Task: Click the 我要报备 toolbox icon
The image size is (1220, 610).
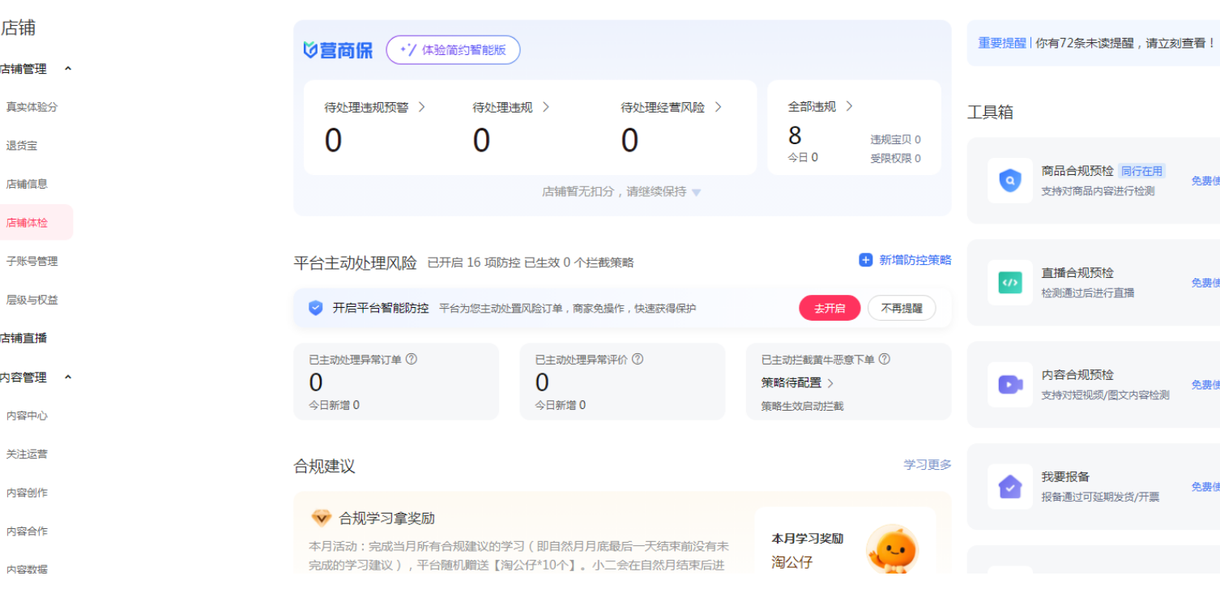Action: [1009, 487]
